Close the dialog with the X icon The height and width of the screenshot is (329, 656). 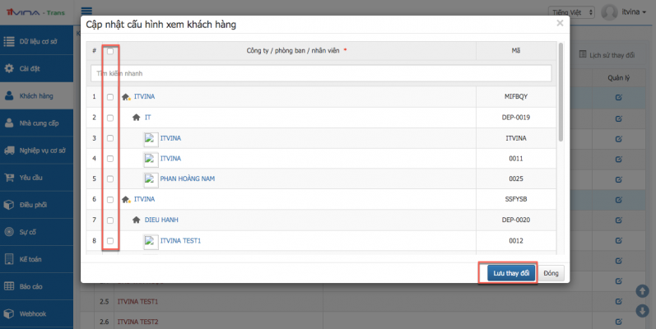560,24
